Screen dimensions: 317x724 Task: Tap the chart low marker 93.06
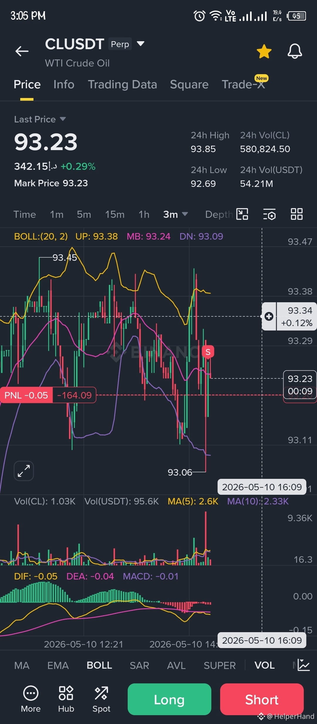point(180,472)
